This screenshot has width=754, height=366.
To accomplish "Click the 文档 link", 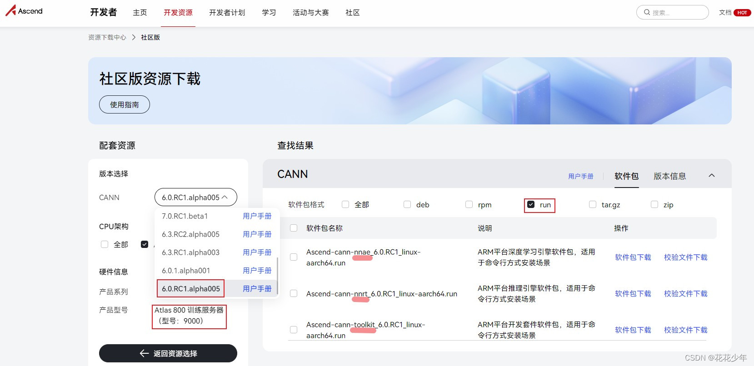I will tap(725, 13).
